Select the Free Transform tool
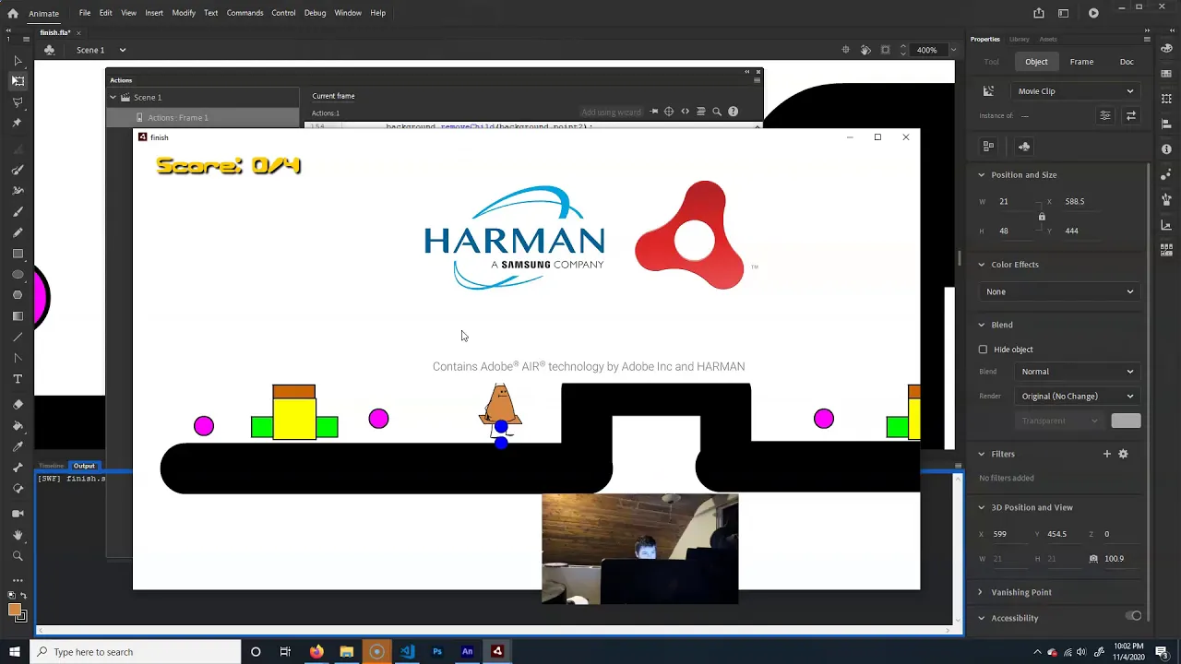The image size is (1181, 664). 18,81
